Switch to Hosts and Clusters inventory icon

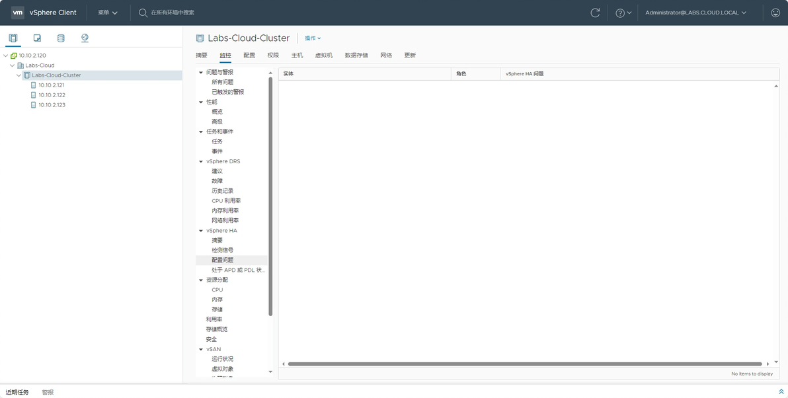13,38
